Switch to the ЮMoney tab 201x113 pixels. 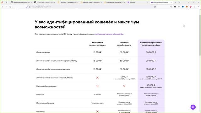(x=138, y=2)
